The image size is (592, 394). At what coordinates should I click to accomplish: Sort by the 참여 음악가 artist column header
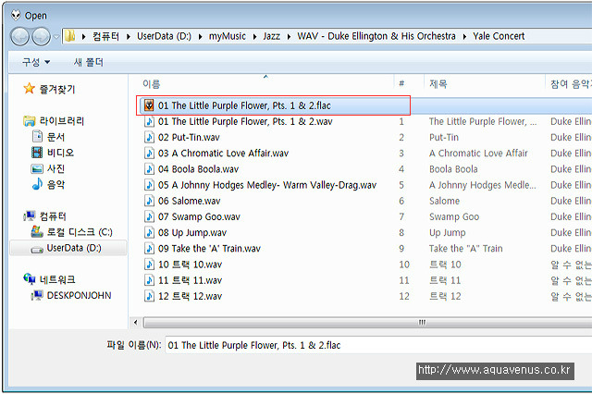coord(569,83)
